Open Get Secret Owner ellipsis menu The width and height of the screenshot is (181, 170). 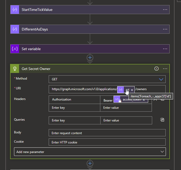tap(165, 69)
